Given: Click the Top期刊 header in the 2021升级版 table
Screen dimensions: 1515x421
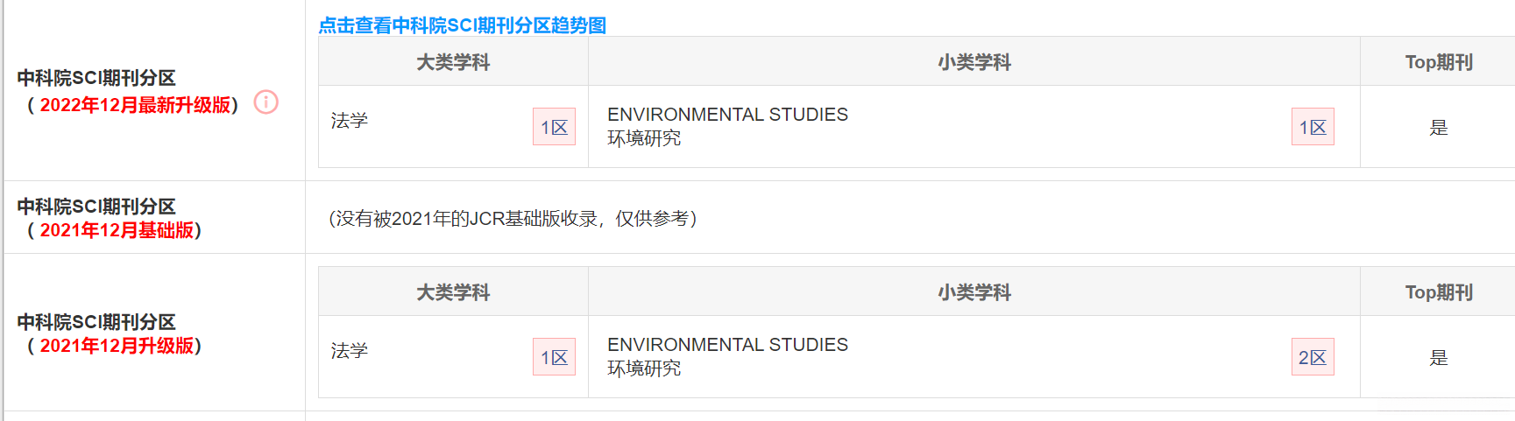Looking at the screenshot, I should [1438, 292].
